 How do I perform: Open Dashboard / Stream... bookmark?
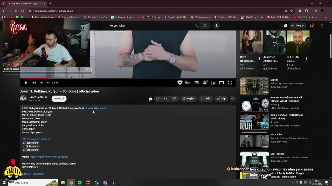pyautogui.click(x=123, y=17)
